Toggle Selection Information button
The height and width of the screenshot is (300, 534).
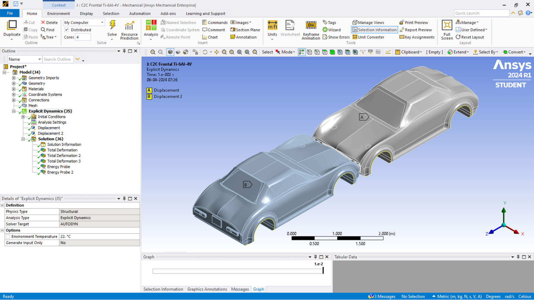coord(374,30)
